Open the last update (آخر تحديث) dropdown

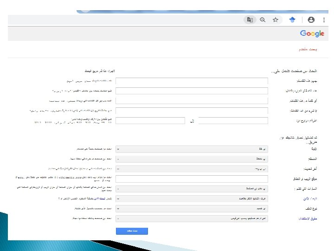click(x=192, y=169)
